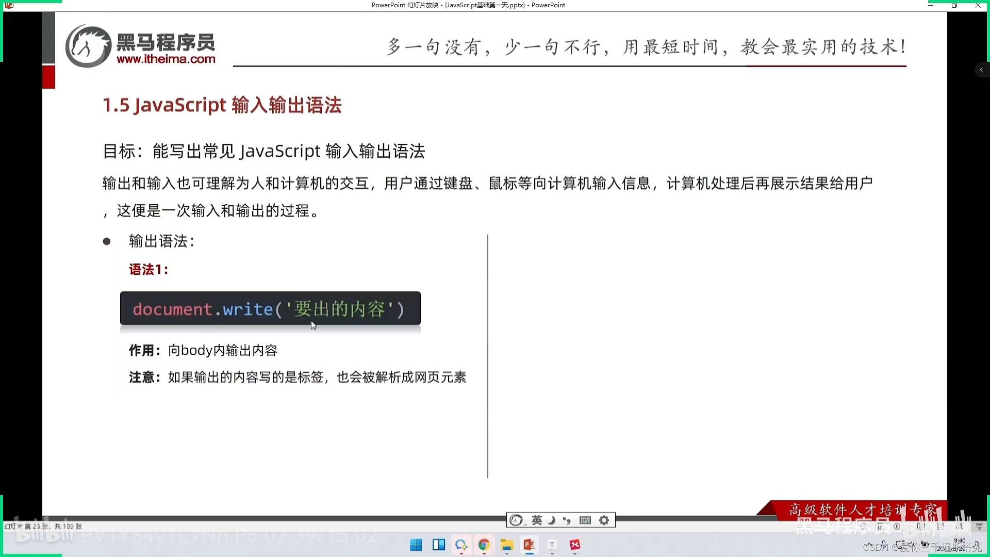Open slideshow view button in status bar
The image size is (990, 557).
coord(979,527)
